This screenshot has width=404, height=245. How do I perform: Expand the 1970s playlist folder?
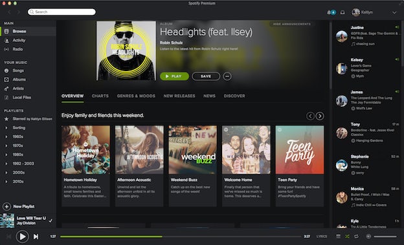point(6,145)
